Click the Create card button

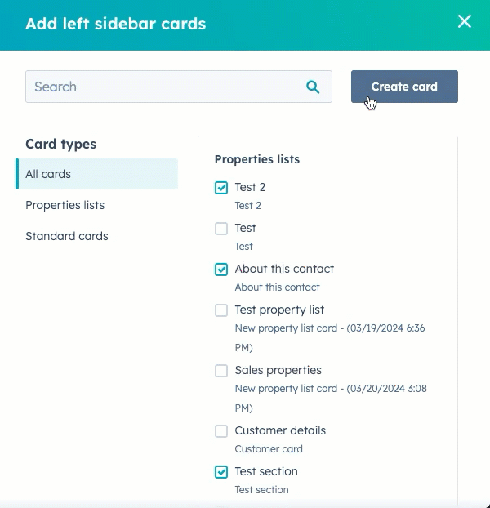coord(404,87)
